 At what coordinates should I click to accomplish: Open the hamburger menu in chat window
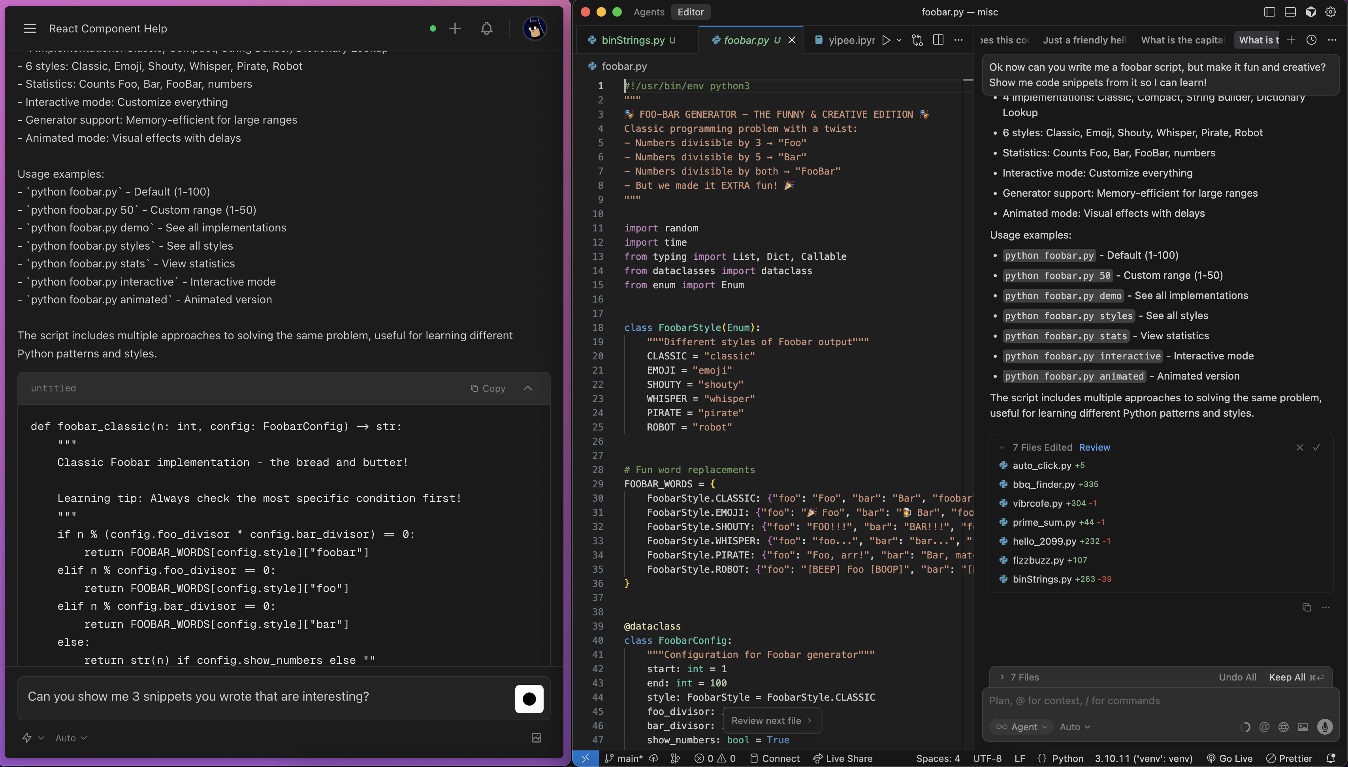[x=30, y=28]
